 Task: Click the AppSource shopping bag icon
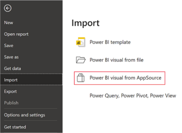pyautogui.click(x=81, y=78)
